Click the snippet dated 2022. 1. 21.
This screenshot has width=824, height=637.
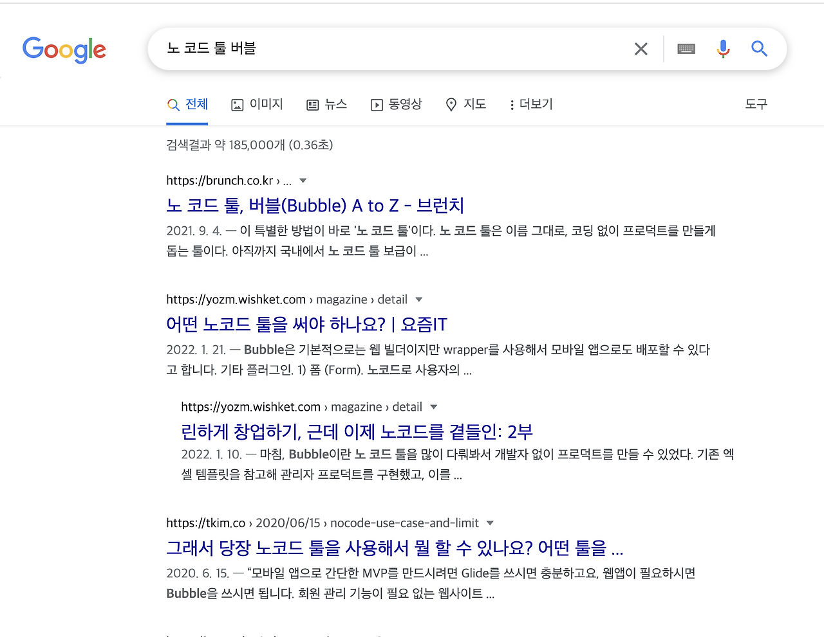click(438, 360)
